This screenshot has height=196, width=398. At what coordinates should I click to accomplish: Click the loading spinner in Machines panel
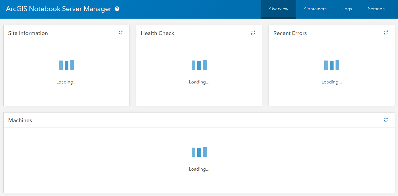199,152
